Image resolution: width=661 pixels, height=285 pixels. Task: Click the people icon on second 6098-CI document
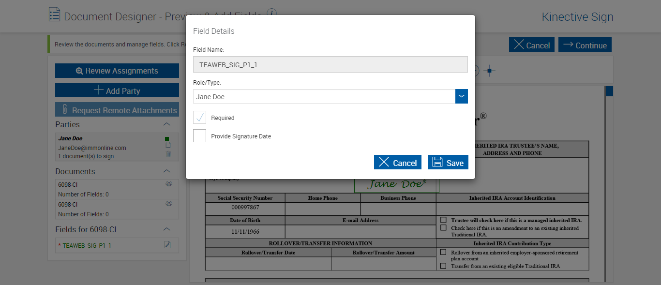point(168,204)
